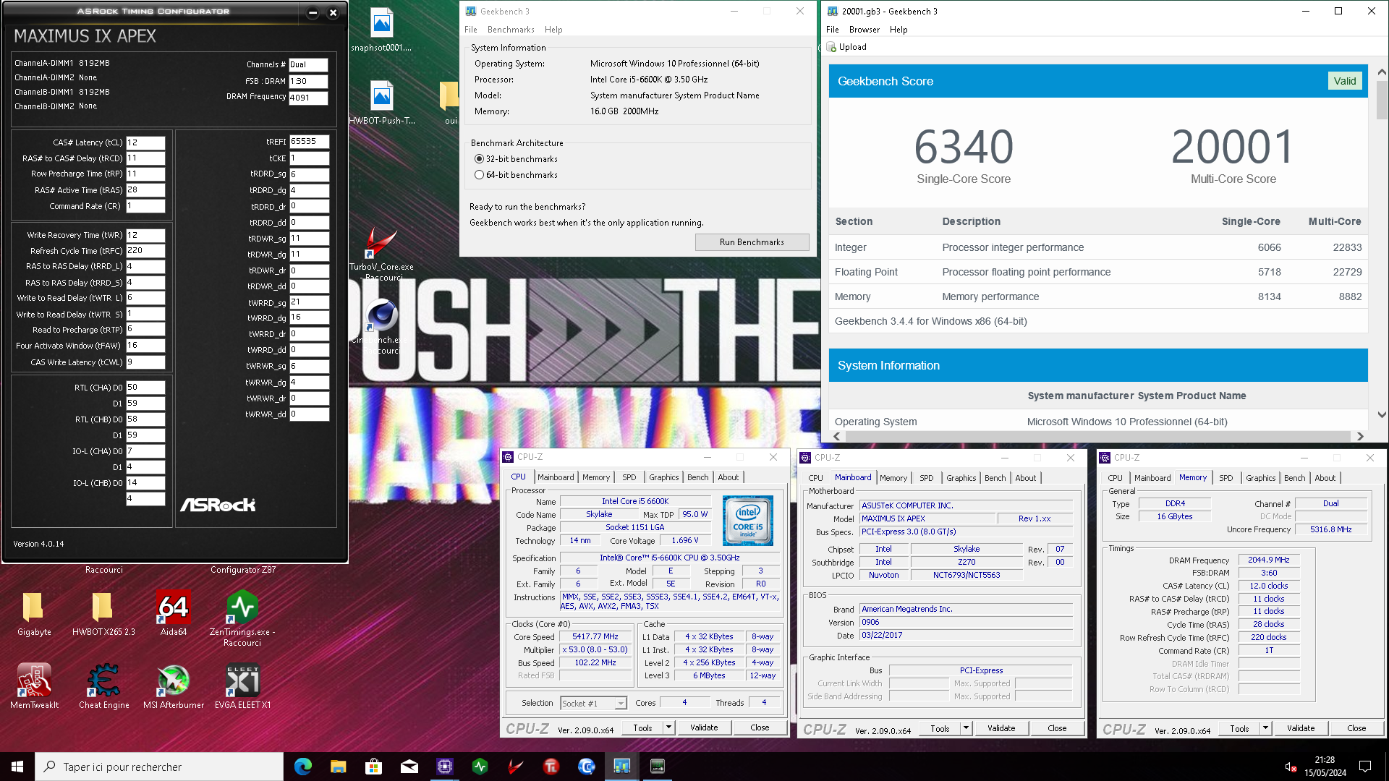Screen dimensions: 1389x781
Task: Click the Memory performance row in Geekbench
Action: 1098,296
